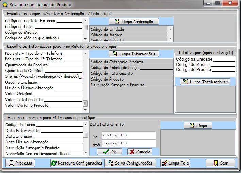Click the Até end date field

coord(128,143)
